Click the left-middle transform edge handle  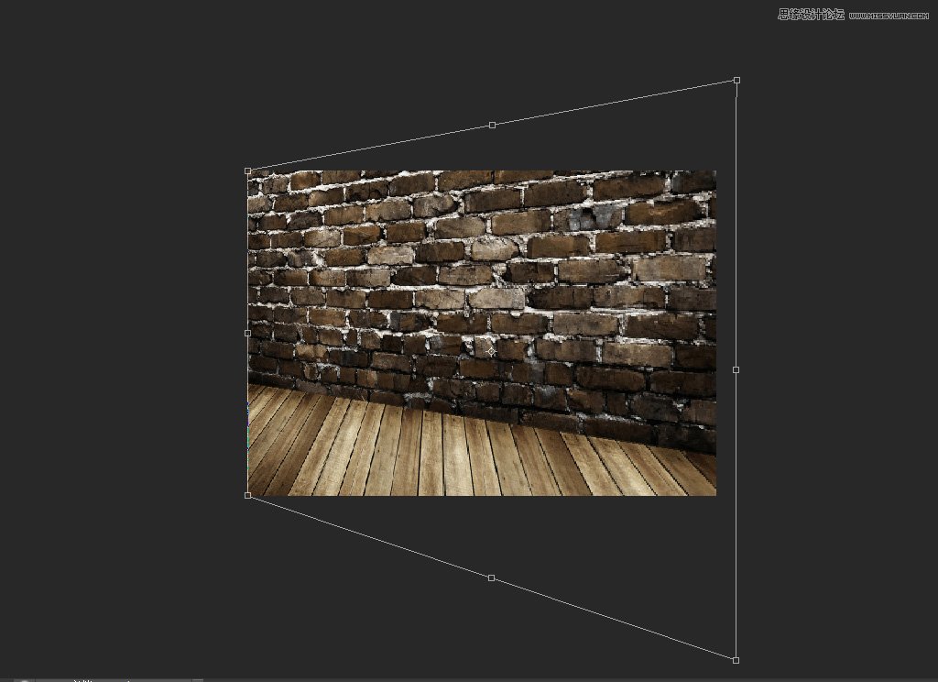(x=248, y=333)
